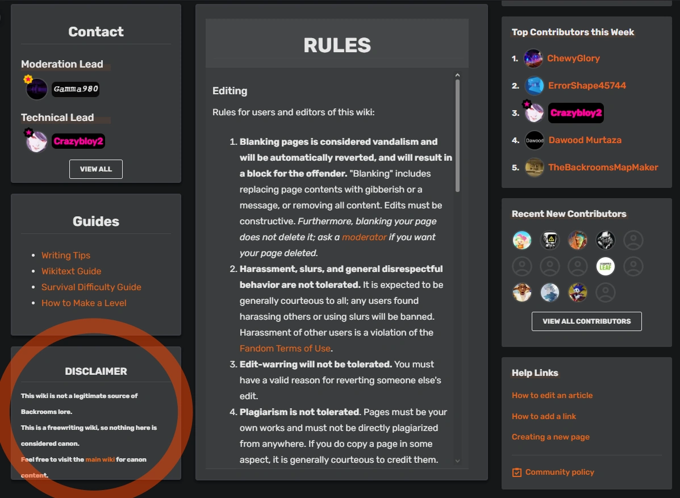Click the green leaf contributor avatar
680x498 pixels.
605,266
